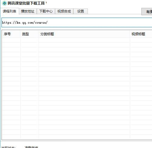Sort the list by 分类标题 header
The width and height of the screenshot is (152, 148).
84,34
